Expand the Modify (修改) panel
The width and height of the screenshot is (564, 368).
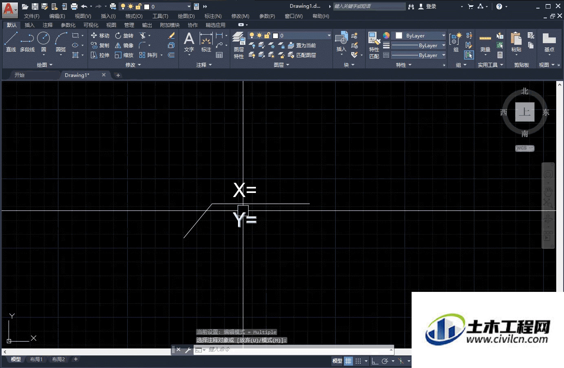tap(133, 65)
